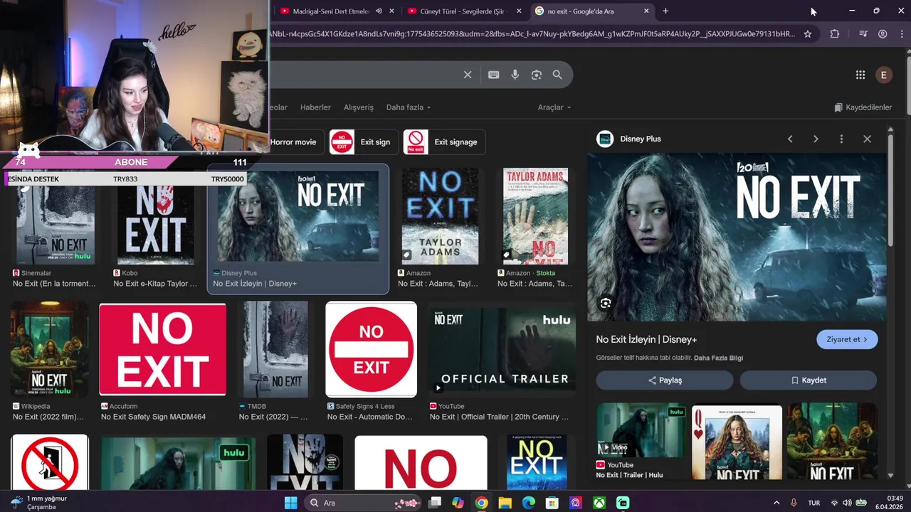The height and width of the screenshot is (512, 911).
Task: Open a new browser tab
Action: (x=665, y=11)
